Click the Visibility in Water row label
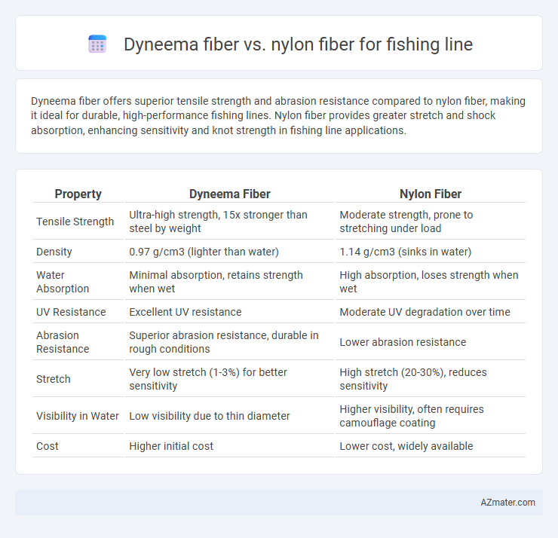This screenshot has height=538, width=558. (x=78, y=416)
